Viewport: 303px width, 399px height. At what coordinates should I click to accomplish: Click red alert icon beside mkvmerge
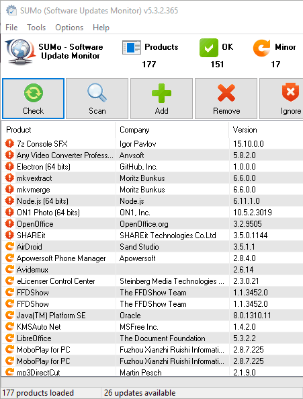(9, 189)
